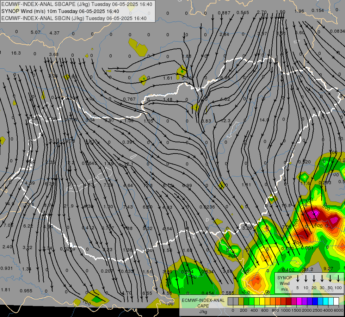Select the white 6000 swatch in CAPE legend

click(x=336, y=302)
